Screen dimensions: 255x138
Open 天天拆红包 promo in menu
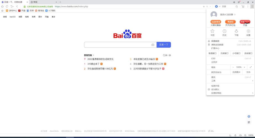pos(230,23)
